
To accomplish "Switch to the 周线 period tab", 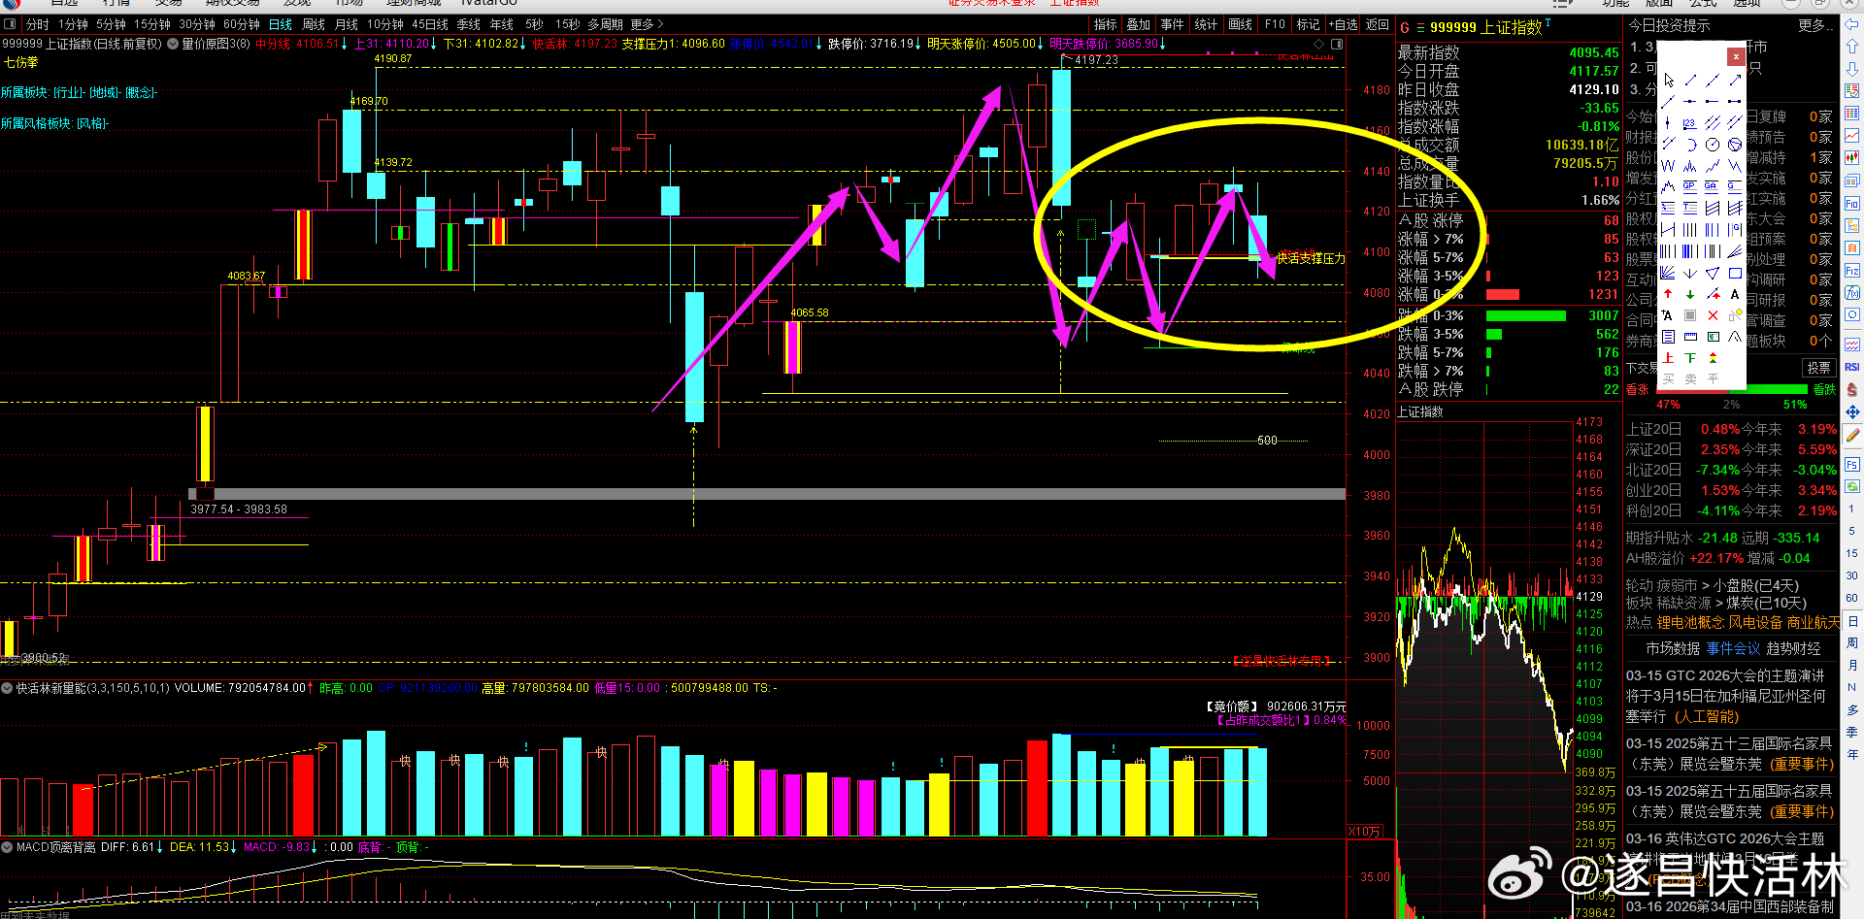I will click(314, 24).
